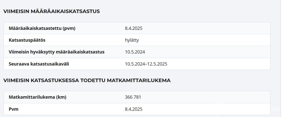Select the Määräaikaiskatsastettu label

click(35, 28)
